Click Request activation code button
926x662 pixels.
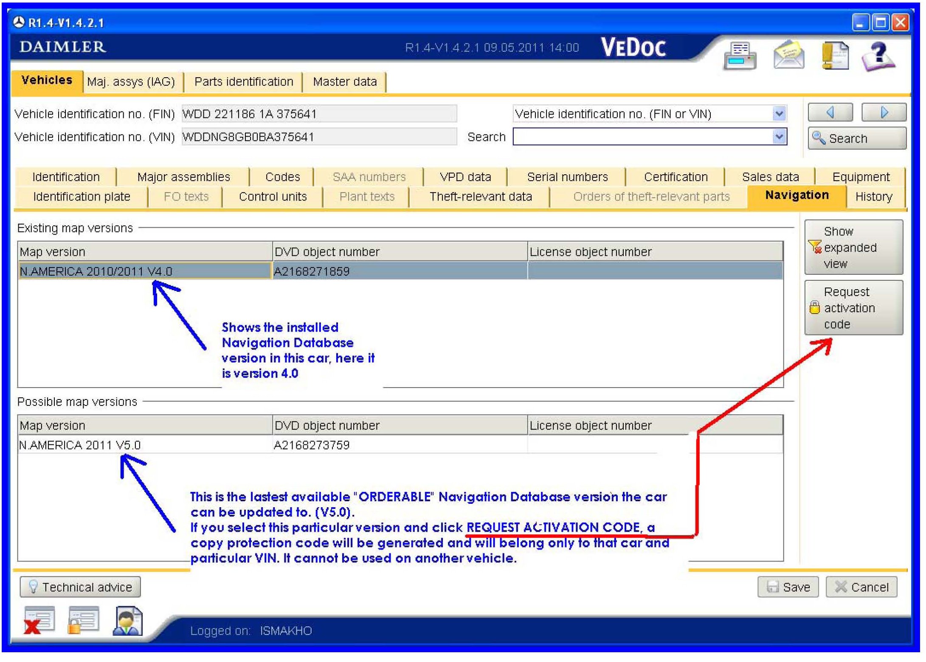(853, 308)
